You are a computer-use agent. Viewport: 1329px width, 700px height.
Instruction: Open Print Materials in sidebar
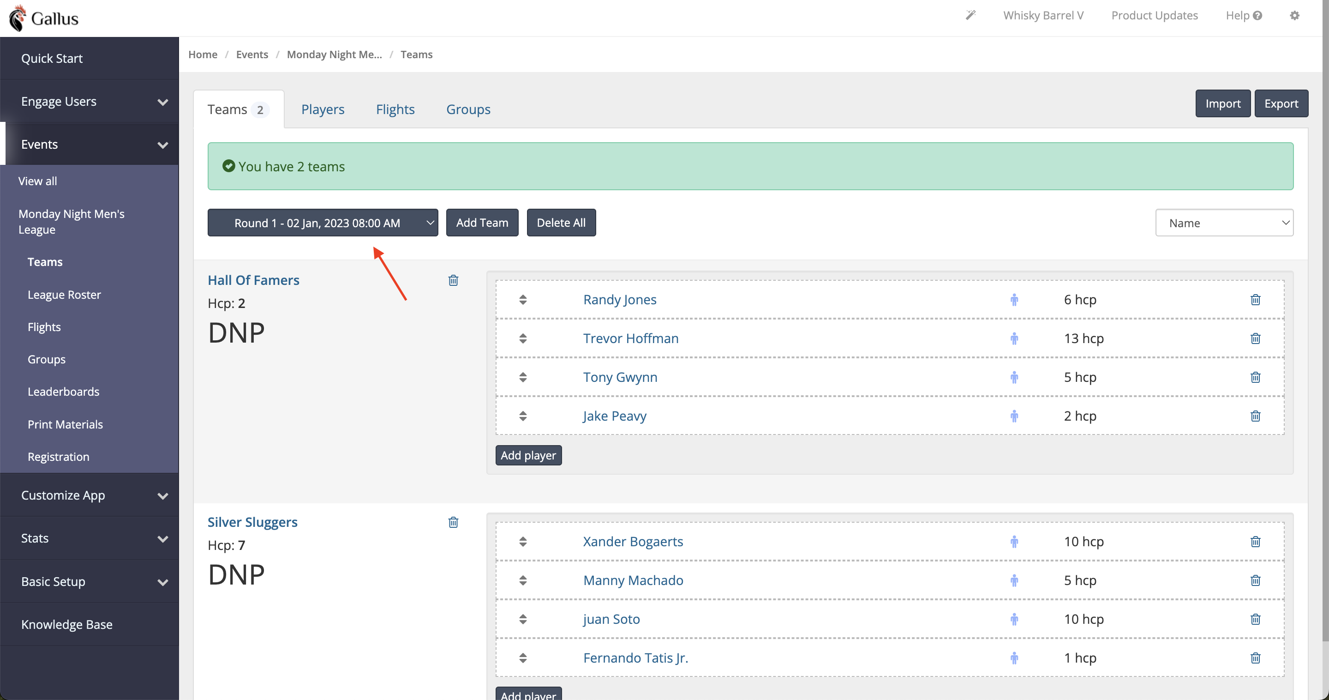(x=65, y=424)
